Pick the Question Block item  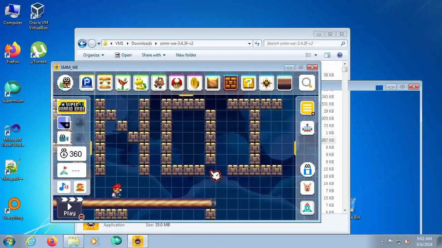249,83
